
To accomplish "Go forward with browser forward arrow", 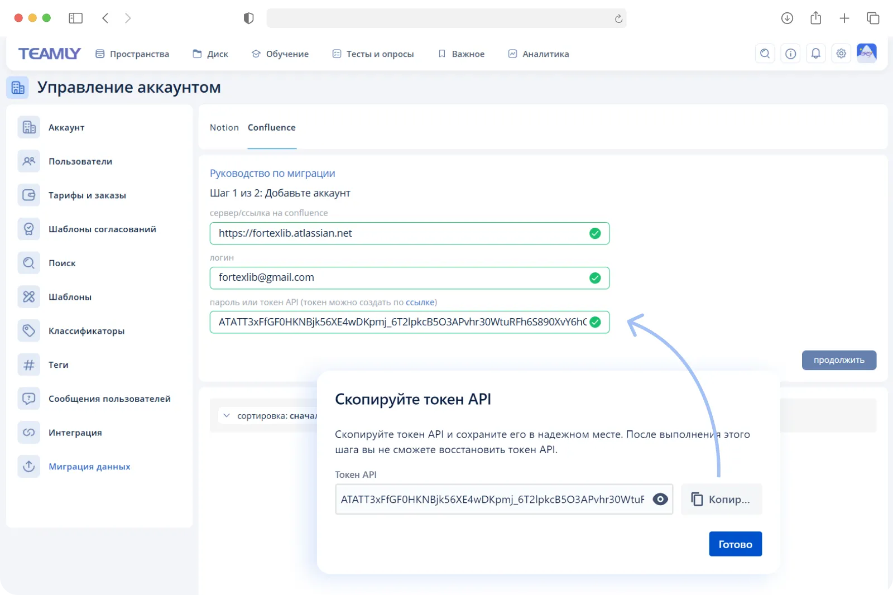I will [128, 18].
